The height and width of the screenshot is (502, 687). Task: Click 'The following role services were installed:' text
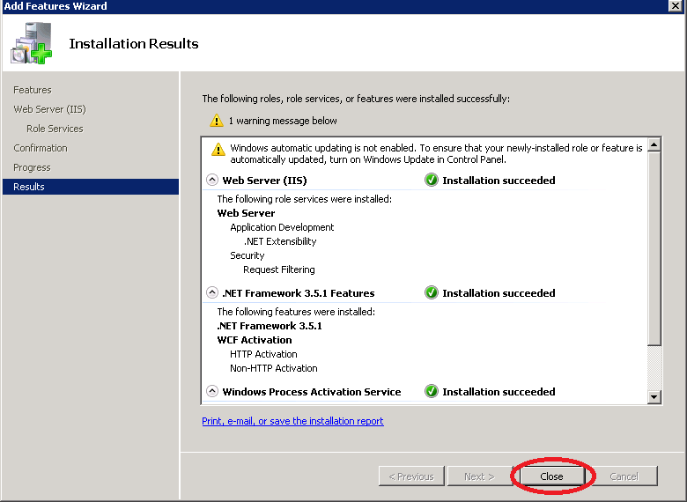(305, 199)
